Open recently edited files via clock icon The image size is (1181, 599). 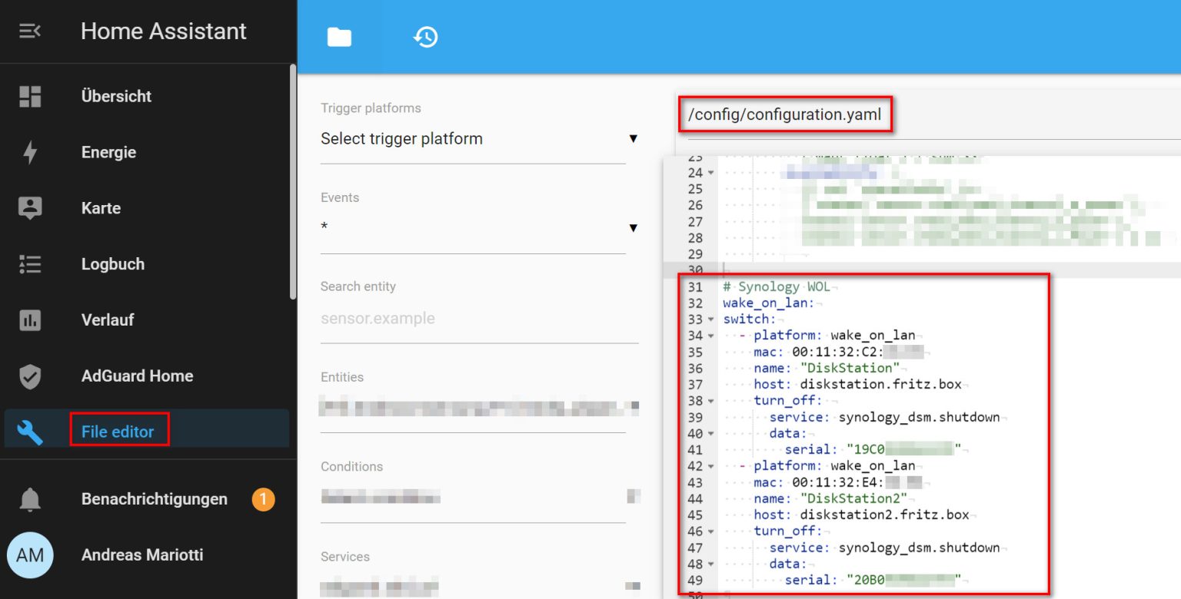(426, 36)
